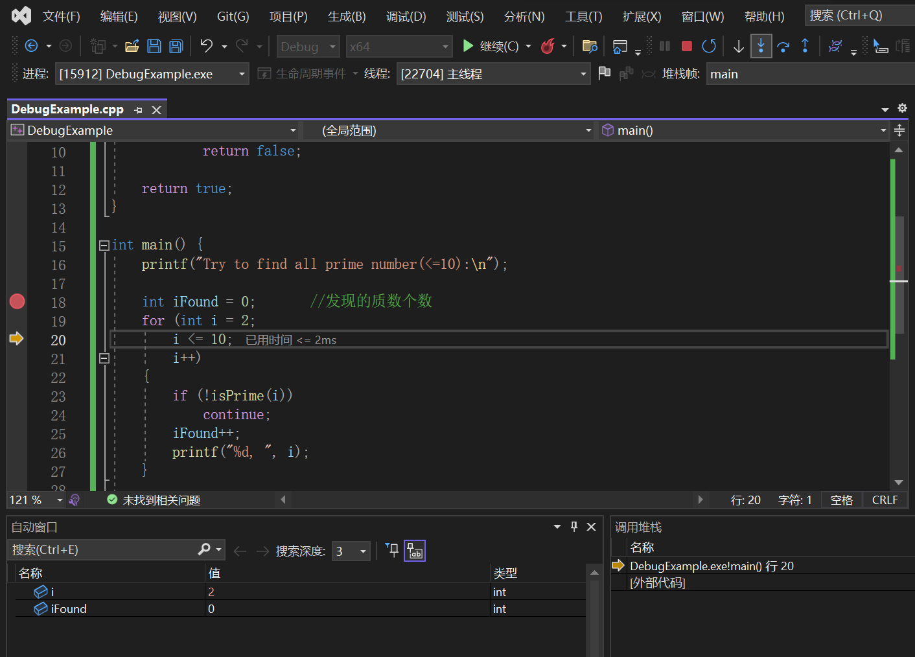Click the 空格 indentation indicator

pos(841,500)
